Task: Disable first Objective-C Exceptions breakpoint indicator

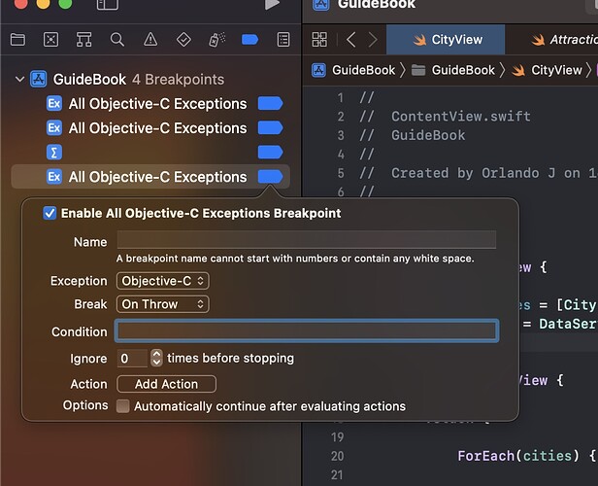Action: pos(270,103)
